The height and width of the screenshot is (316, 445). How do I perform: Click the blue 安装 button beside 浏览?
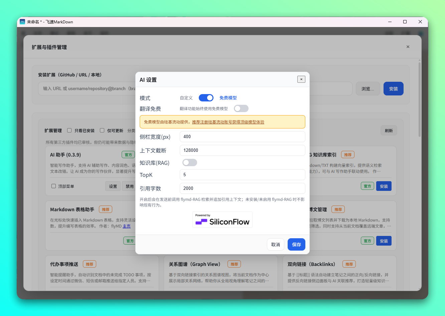(393, 89)
